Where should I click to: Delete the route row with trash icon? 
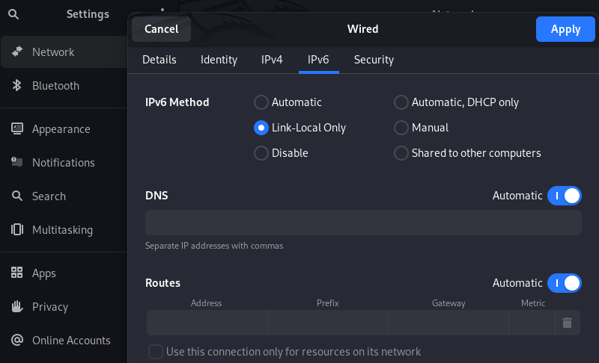pyautogui.click(x=567, y=323)
